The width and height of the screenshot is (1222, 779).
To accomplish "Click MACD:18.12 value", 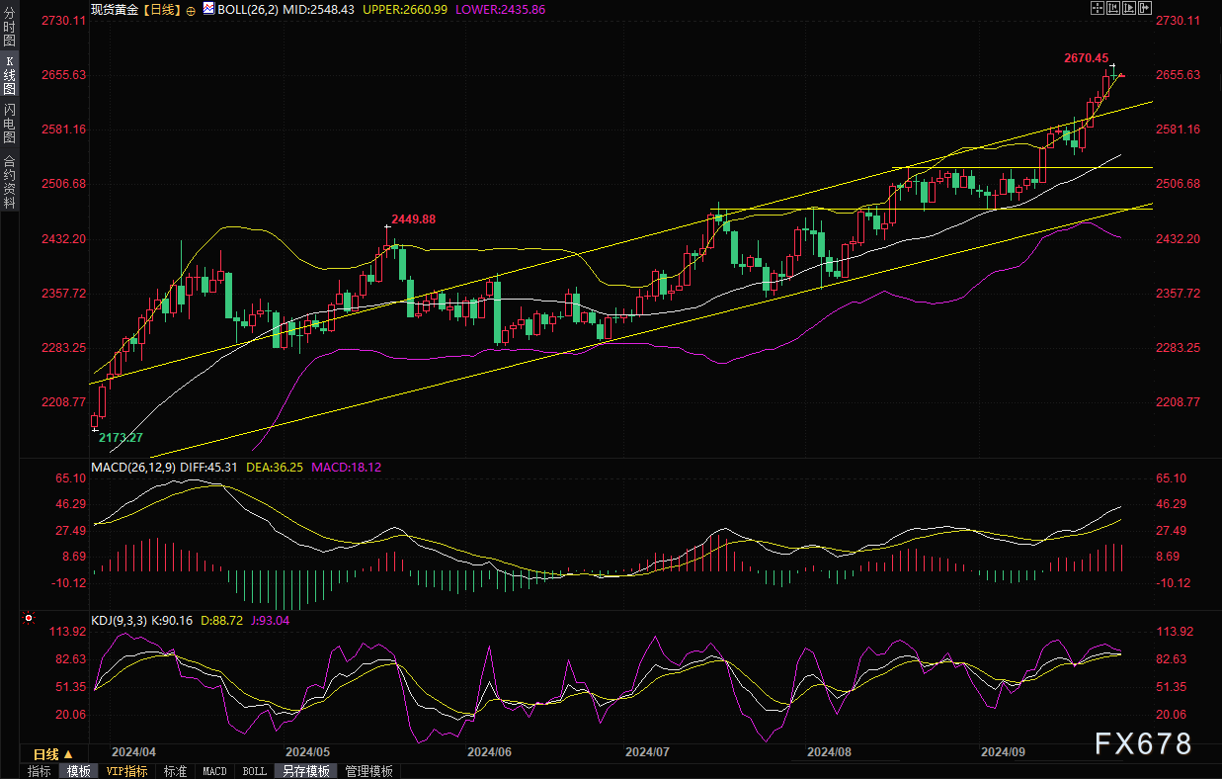I will (x=346, y=466).
